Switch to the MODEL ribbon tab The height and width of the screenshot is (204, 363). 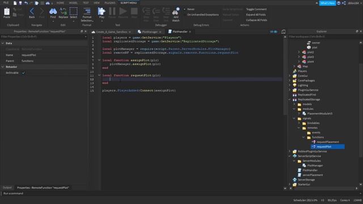[x=73, y=3]
